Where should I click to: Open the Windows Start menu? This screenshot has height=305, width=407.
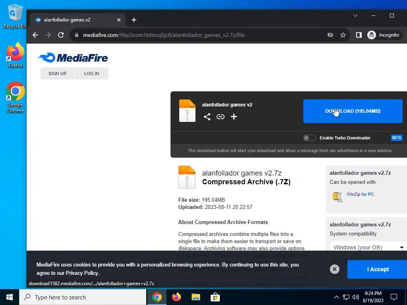click(10, 297)
